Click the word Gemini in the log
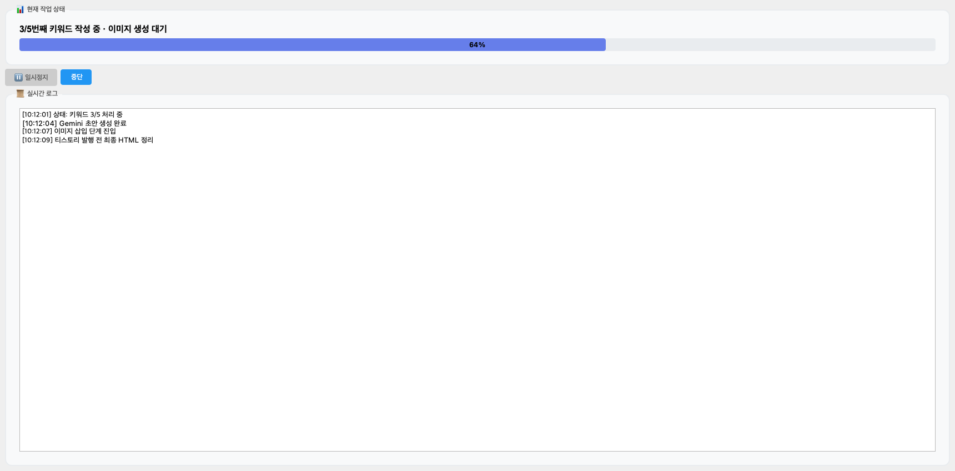The height and width of the screenshot is (471, 955). 71,123
